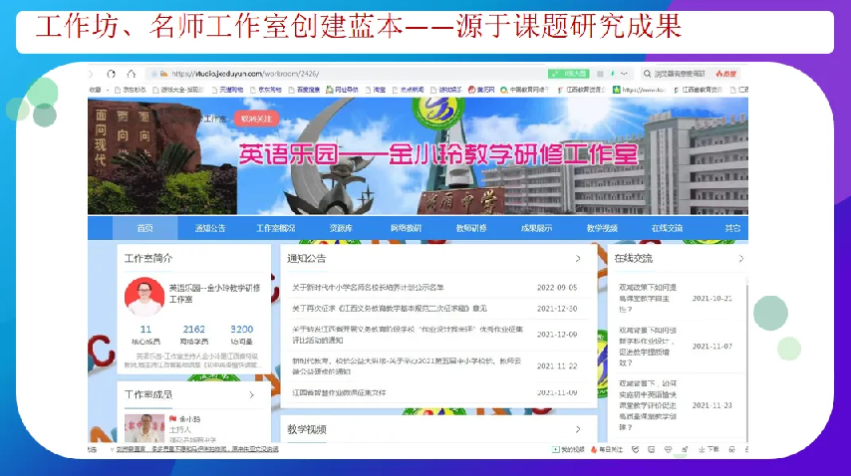This screenshot has width=851, height=476.
Task: Expand the 通知公告 section arrow
Action: [x=577, y=259]
